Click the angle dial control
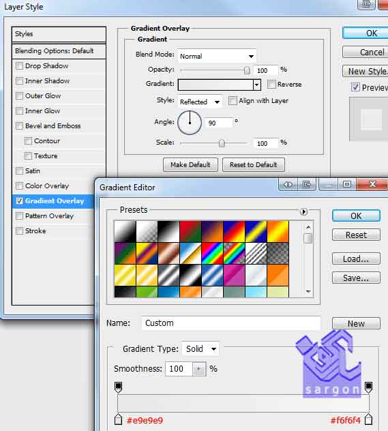Viewport: 388px width, 431px height. click(x=190, y=123)
